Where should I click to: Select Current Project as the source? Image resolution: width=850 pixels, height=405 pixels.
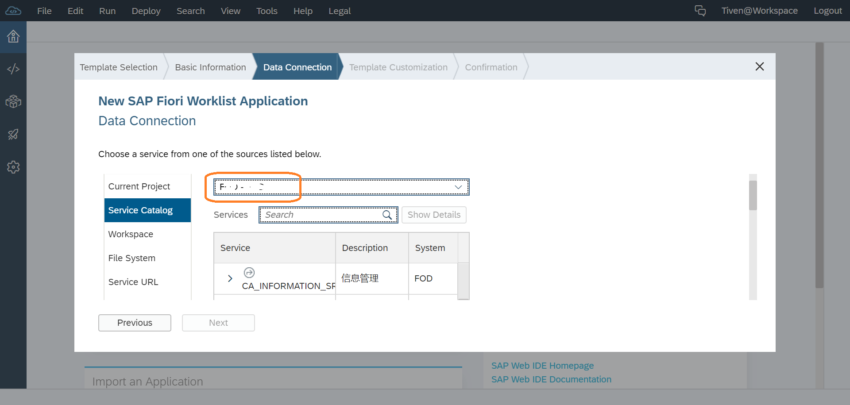147,186
